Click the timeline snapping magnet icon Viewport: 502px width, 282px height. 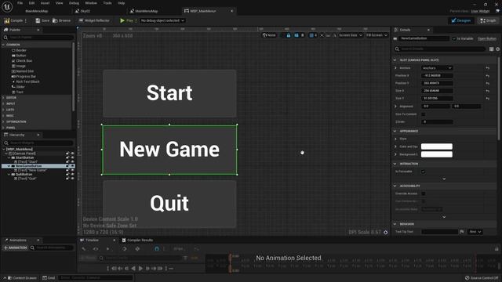(x=157, y=249)
